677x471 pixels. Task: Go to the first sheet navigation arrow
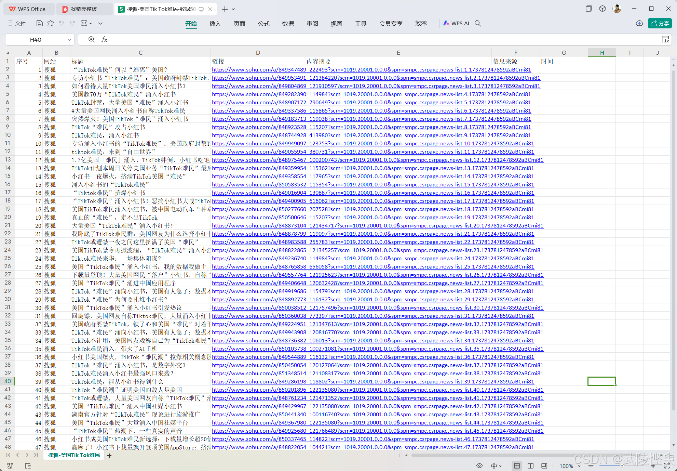pyautogui.click(x=8, y=455)
